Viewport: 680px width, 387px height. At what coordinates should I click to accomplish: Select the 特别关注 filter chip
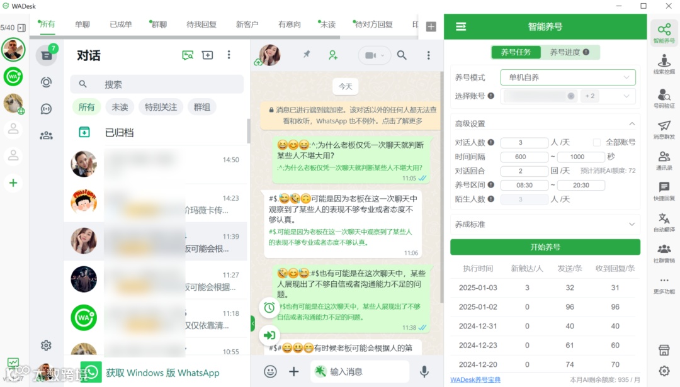tap(161, 107)
